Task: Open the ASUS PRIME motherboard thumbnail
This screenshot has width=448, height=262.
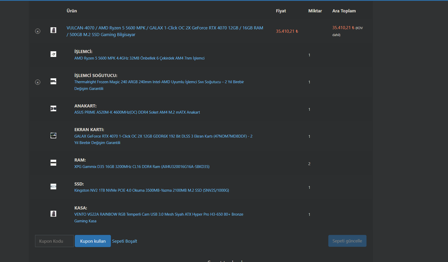Action: (x=53, y=108)
